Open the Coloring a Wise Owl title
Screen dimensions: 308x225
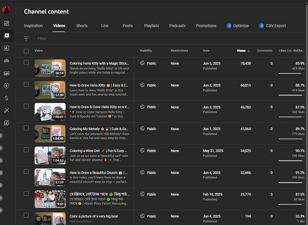click(98, 151)
